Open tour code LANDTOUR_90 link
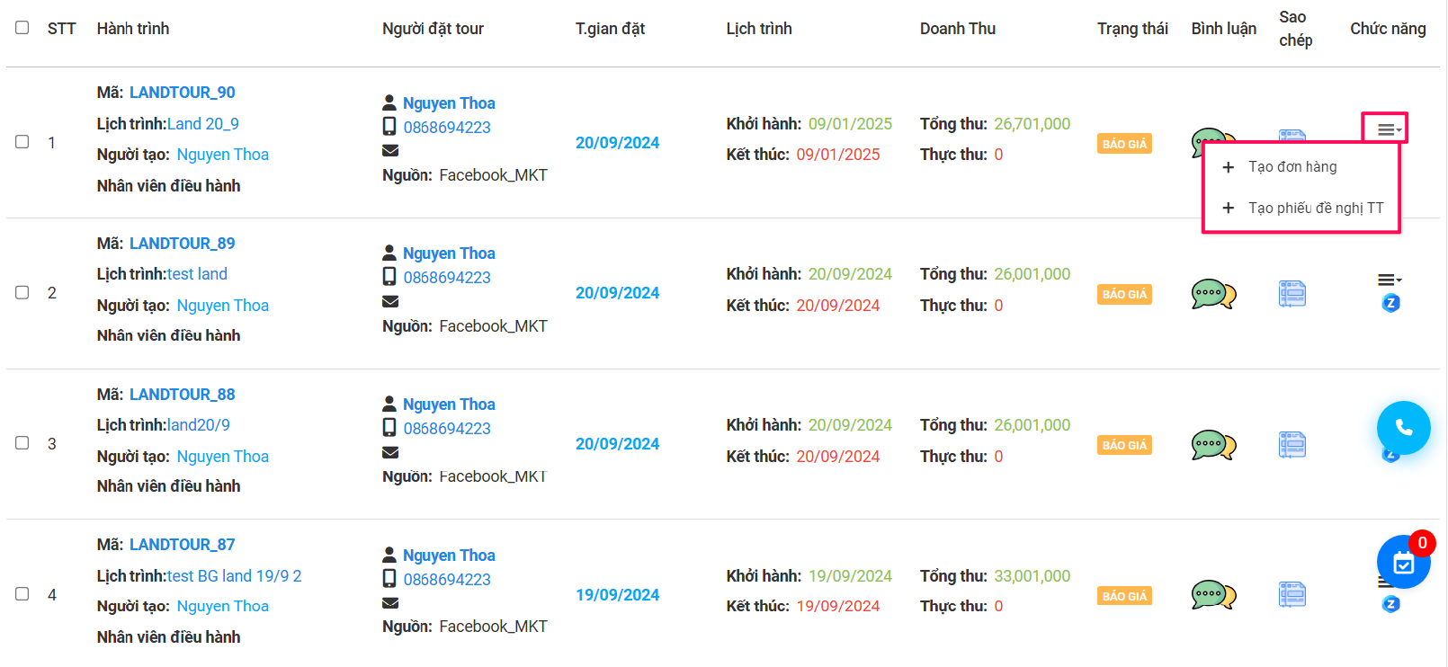Viewport: 1448px width, 667px height. pyautogui.click(x=183, y=93)
